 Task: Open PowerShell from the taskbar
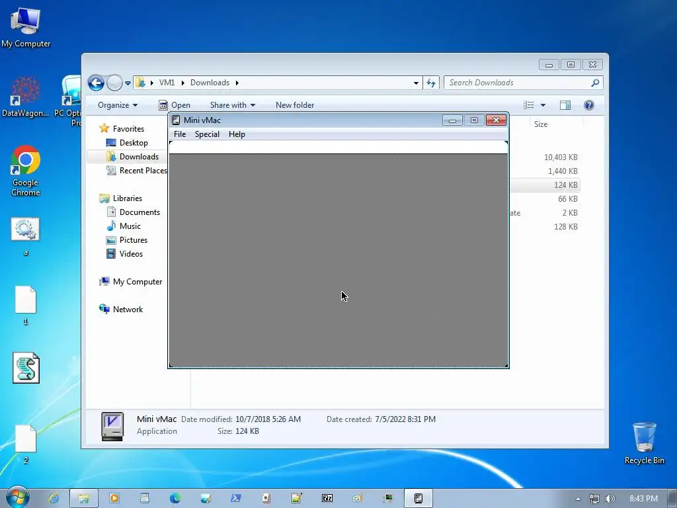(236, 498)
